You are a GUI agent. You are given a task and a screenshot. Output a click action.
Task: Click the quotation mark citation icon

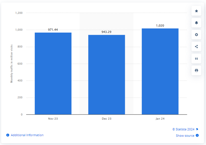coord(196,58)
